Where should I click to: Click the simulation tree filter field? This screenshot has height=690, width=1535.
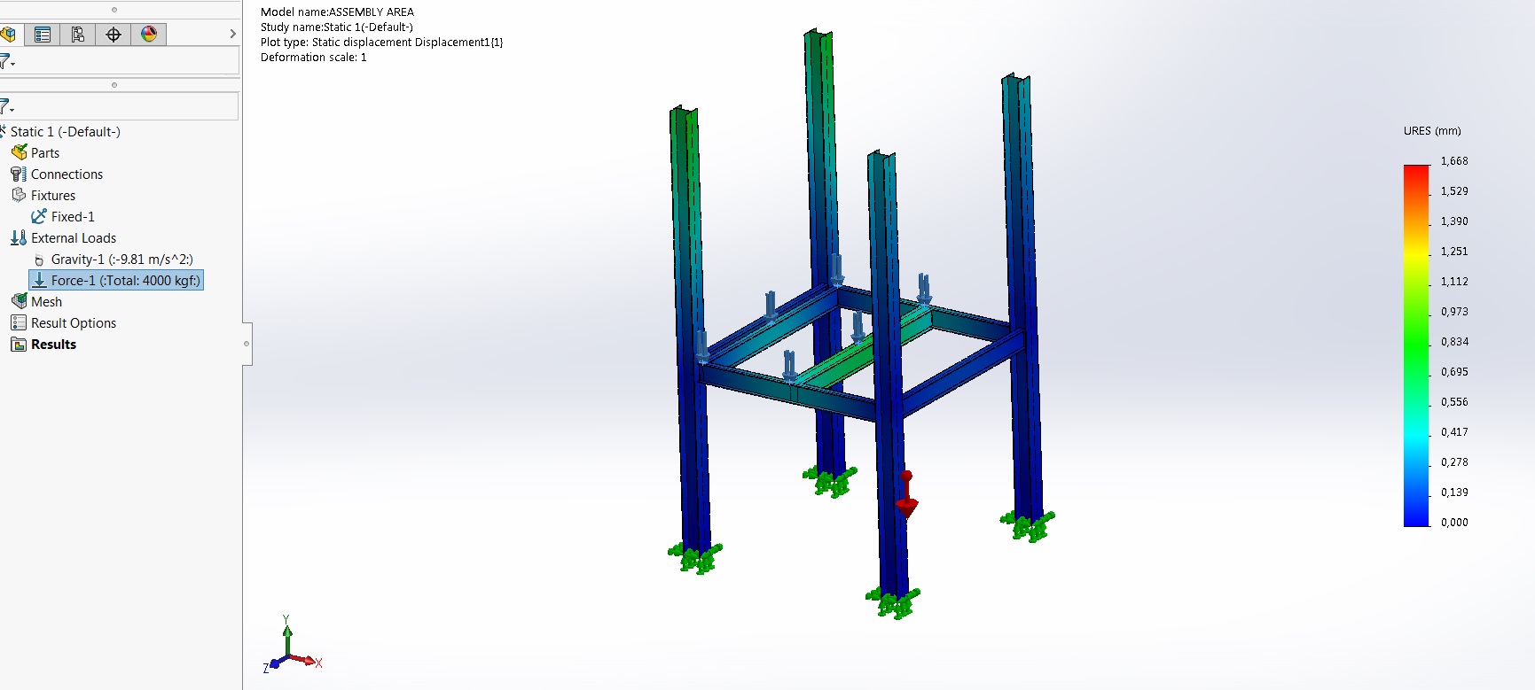[128, 106]
